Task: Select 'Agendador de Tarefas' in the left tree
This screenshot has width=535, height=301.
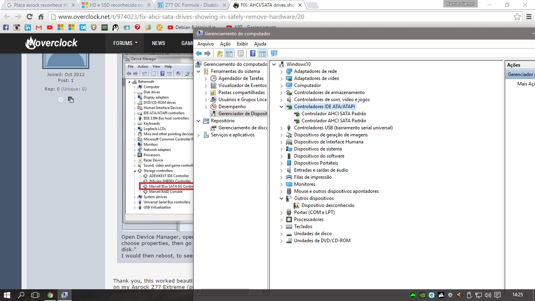Action: [241, 78]
